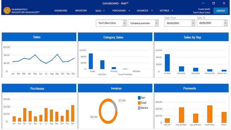Click the Dec bar in Purchases chart
Viewport: 231px width, 130px height.
coord(73,113)
